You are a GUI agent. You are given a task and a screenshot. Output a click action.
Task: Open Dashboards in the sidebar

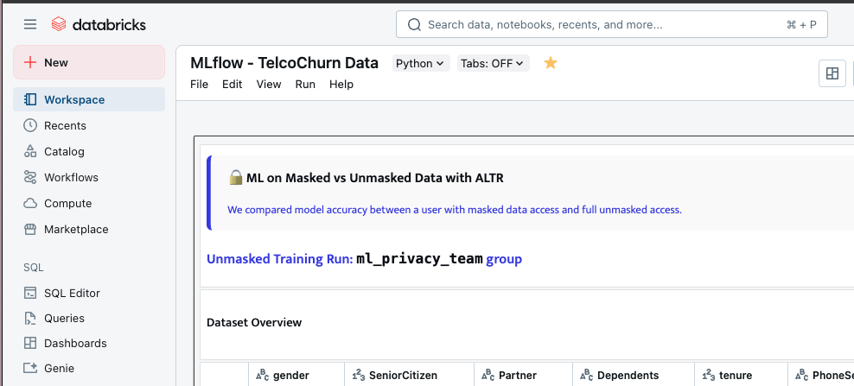(75, 343)
